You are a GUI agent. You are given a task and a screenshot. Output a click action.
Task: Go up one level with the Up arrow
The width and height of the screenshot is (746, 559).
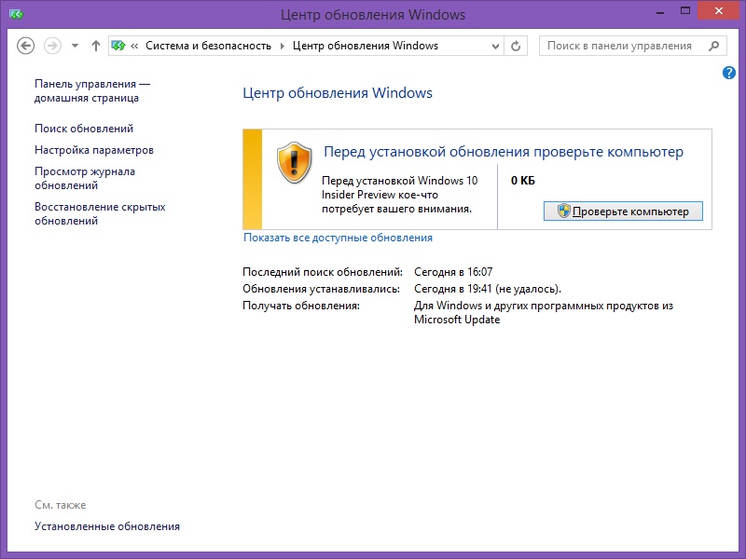click(96, 46)
